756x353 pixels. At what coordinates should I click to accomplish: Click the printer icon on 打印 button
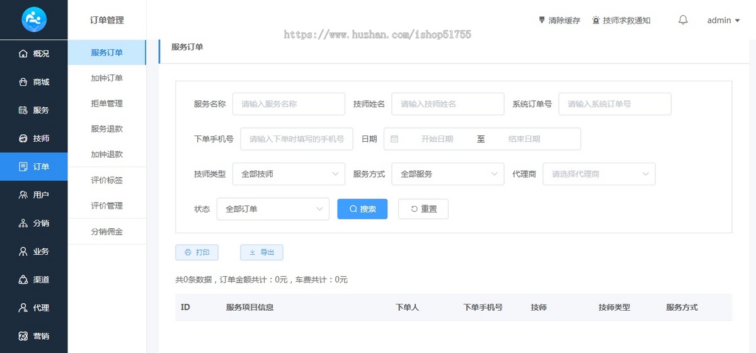coord(188,252)
